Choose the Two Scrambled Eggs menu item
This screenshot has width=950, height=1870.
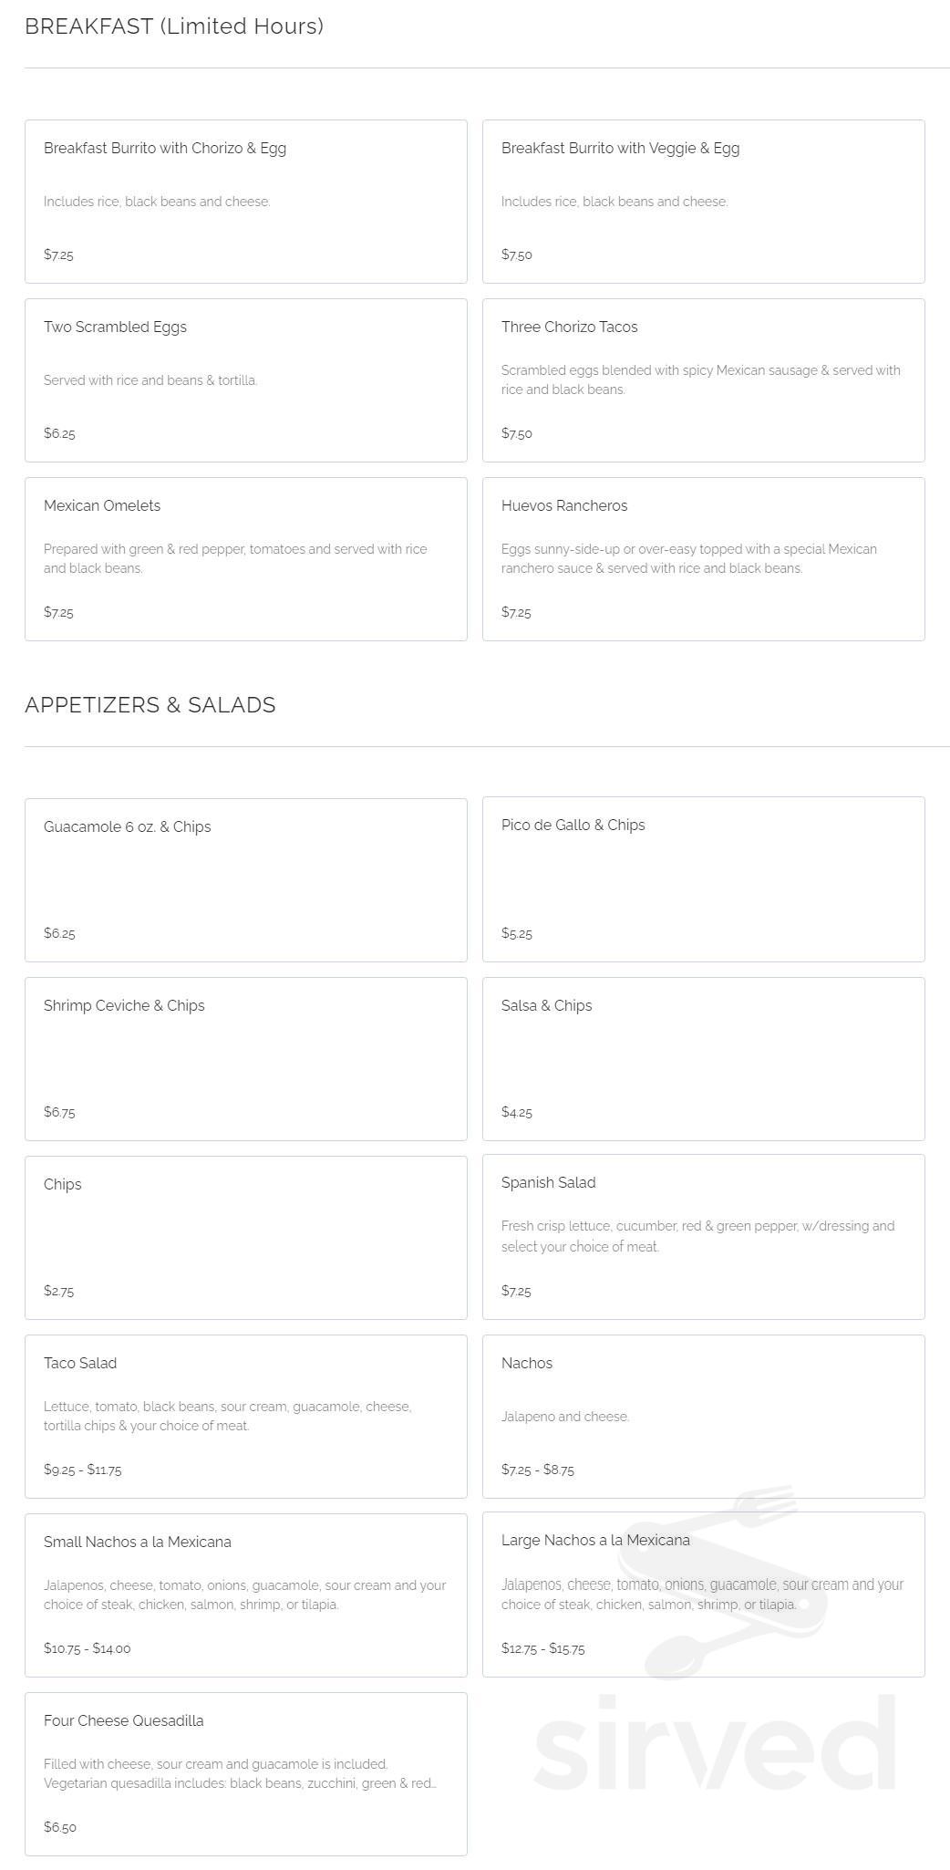click(x=245, y=379)
